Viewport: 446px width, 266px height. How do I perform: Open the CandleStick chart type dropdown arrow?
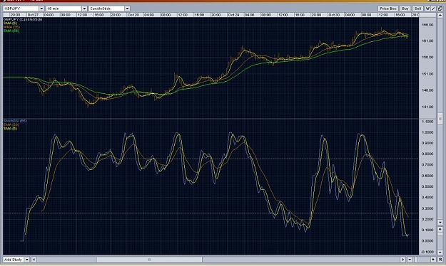[128, 9]
